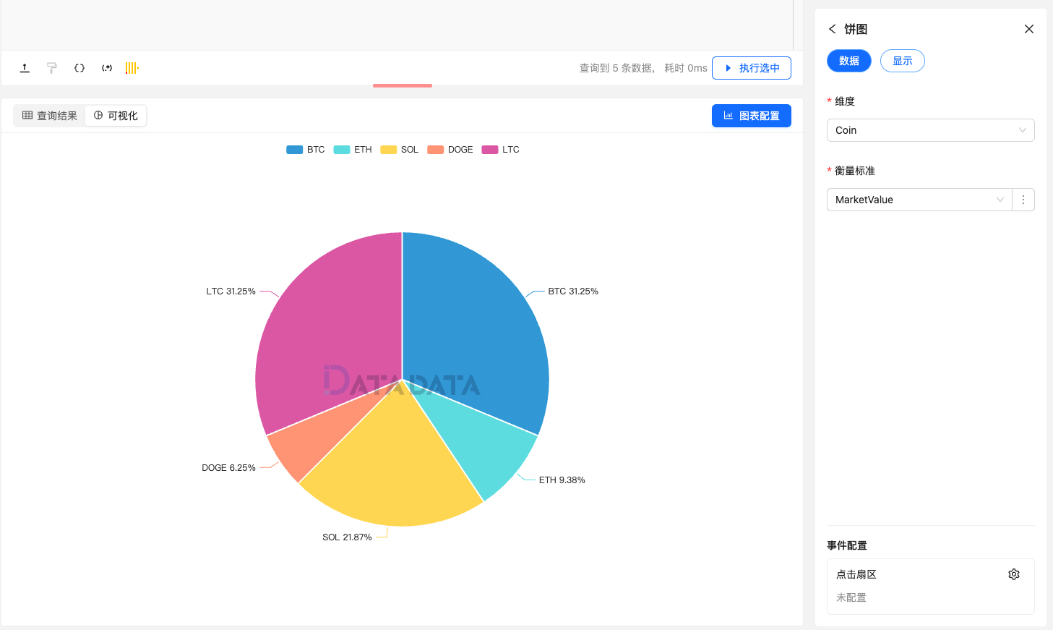Toggle SOL series in the chart legend

400,150
